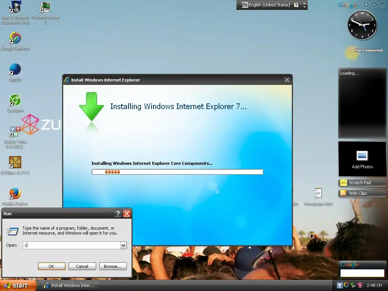Click the green download arrow in installer

click(x=92, y=106)
